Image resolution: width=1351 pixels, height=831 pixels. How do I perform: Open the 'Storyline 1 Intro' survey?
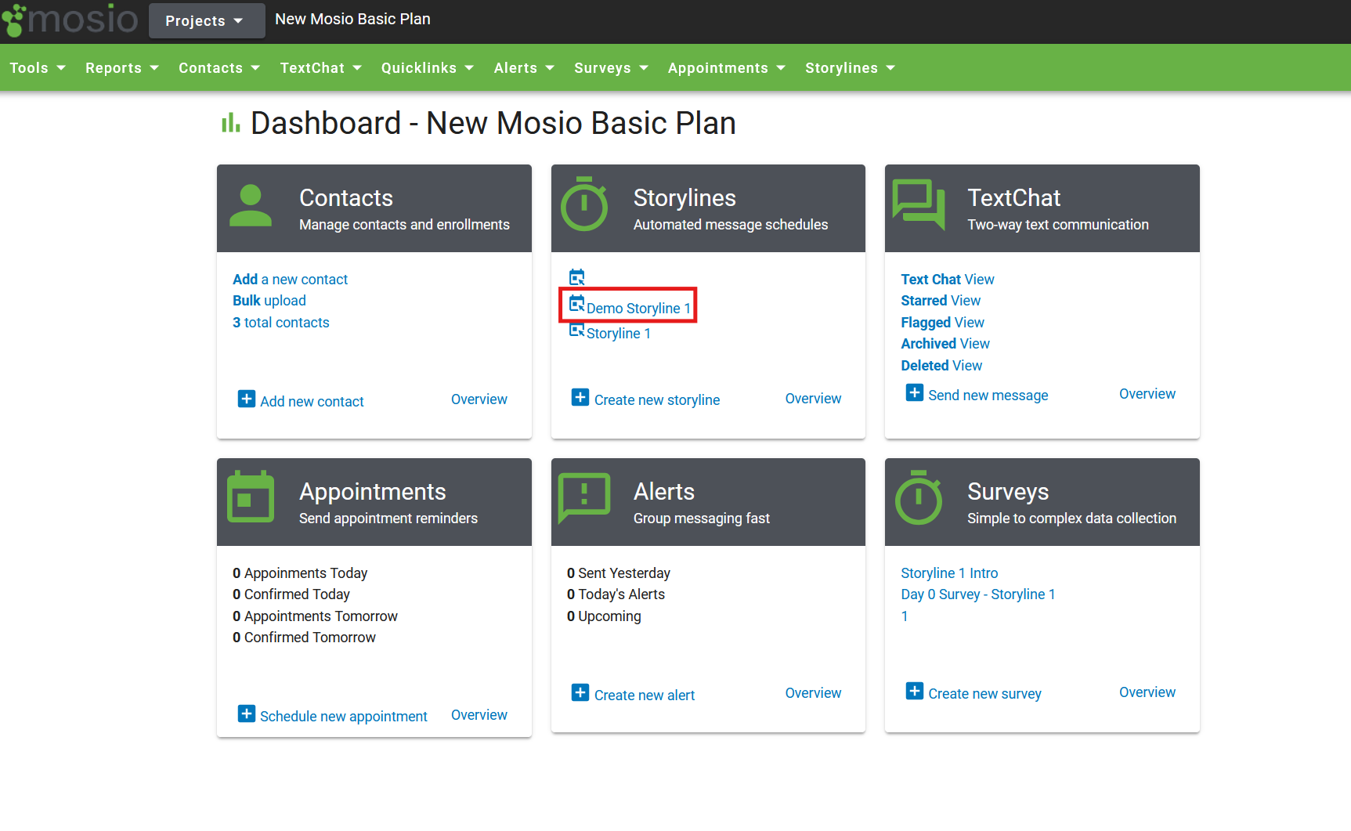[949, 573]
